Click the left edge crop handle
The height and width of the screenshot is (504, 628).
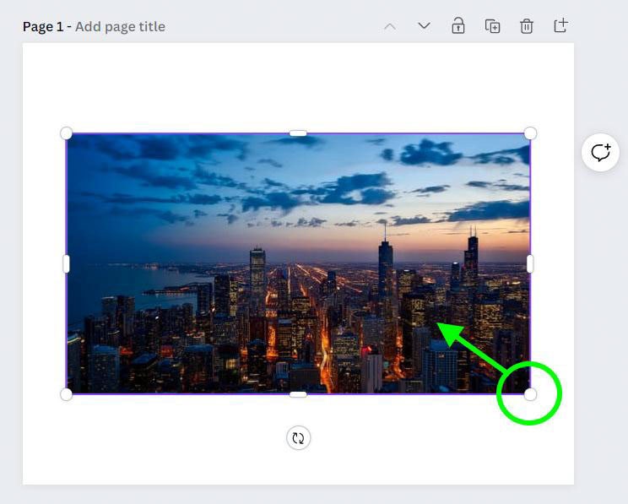[66, 263]
